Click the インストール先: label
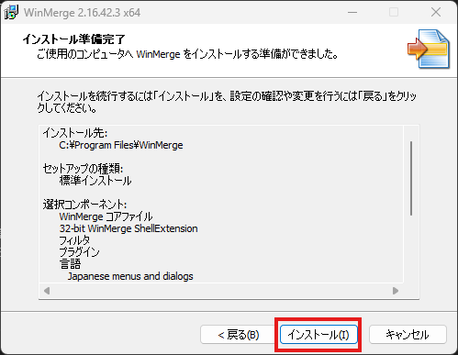The image size is (458, 355). pos(75,133)
